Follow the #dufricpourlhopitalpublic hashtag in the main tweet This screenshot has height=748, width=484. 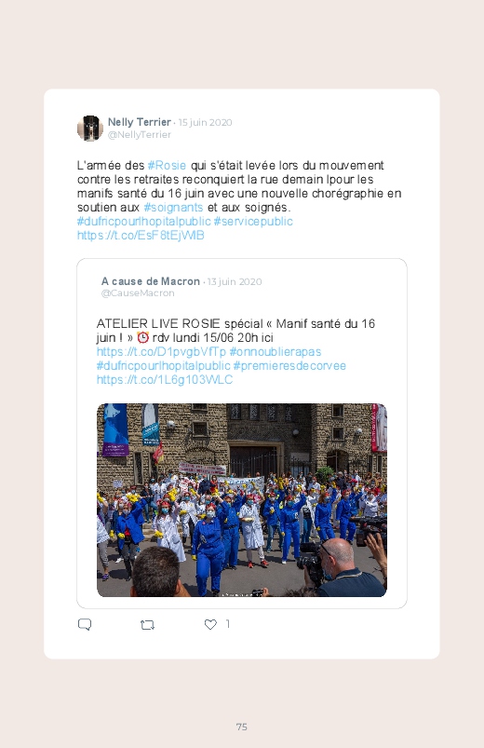[143, 222]
